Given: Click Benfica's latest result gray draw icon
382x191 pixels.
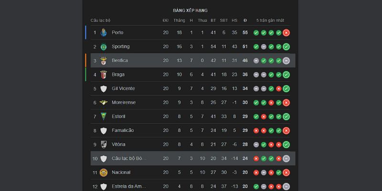Looking at the screenshot, I should (x=286, y=61).
